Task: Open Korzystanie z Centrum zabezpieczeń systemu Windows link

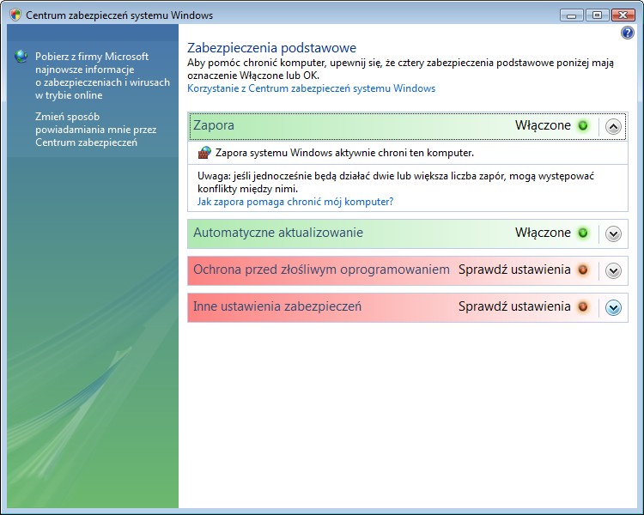Action: tap(312, 88)
